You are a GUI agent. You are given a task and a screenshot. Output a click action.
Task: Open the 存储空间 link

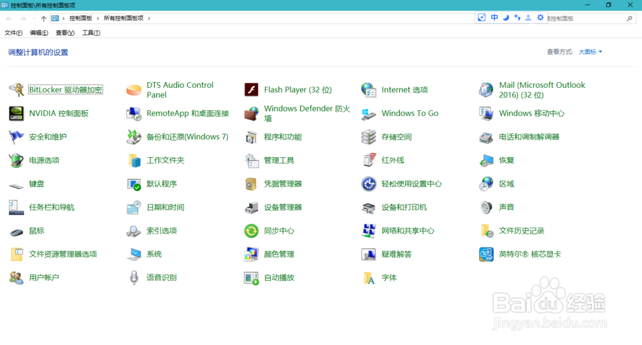pyautogui.click(x=396, y=137)
